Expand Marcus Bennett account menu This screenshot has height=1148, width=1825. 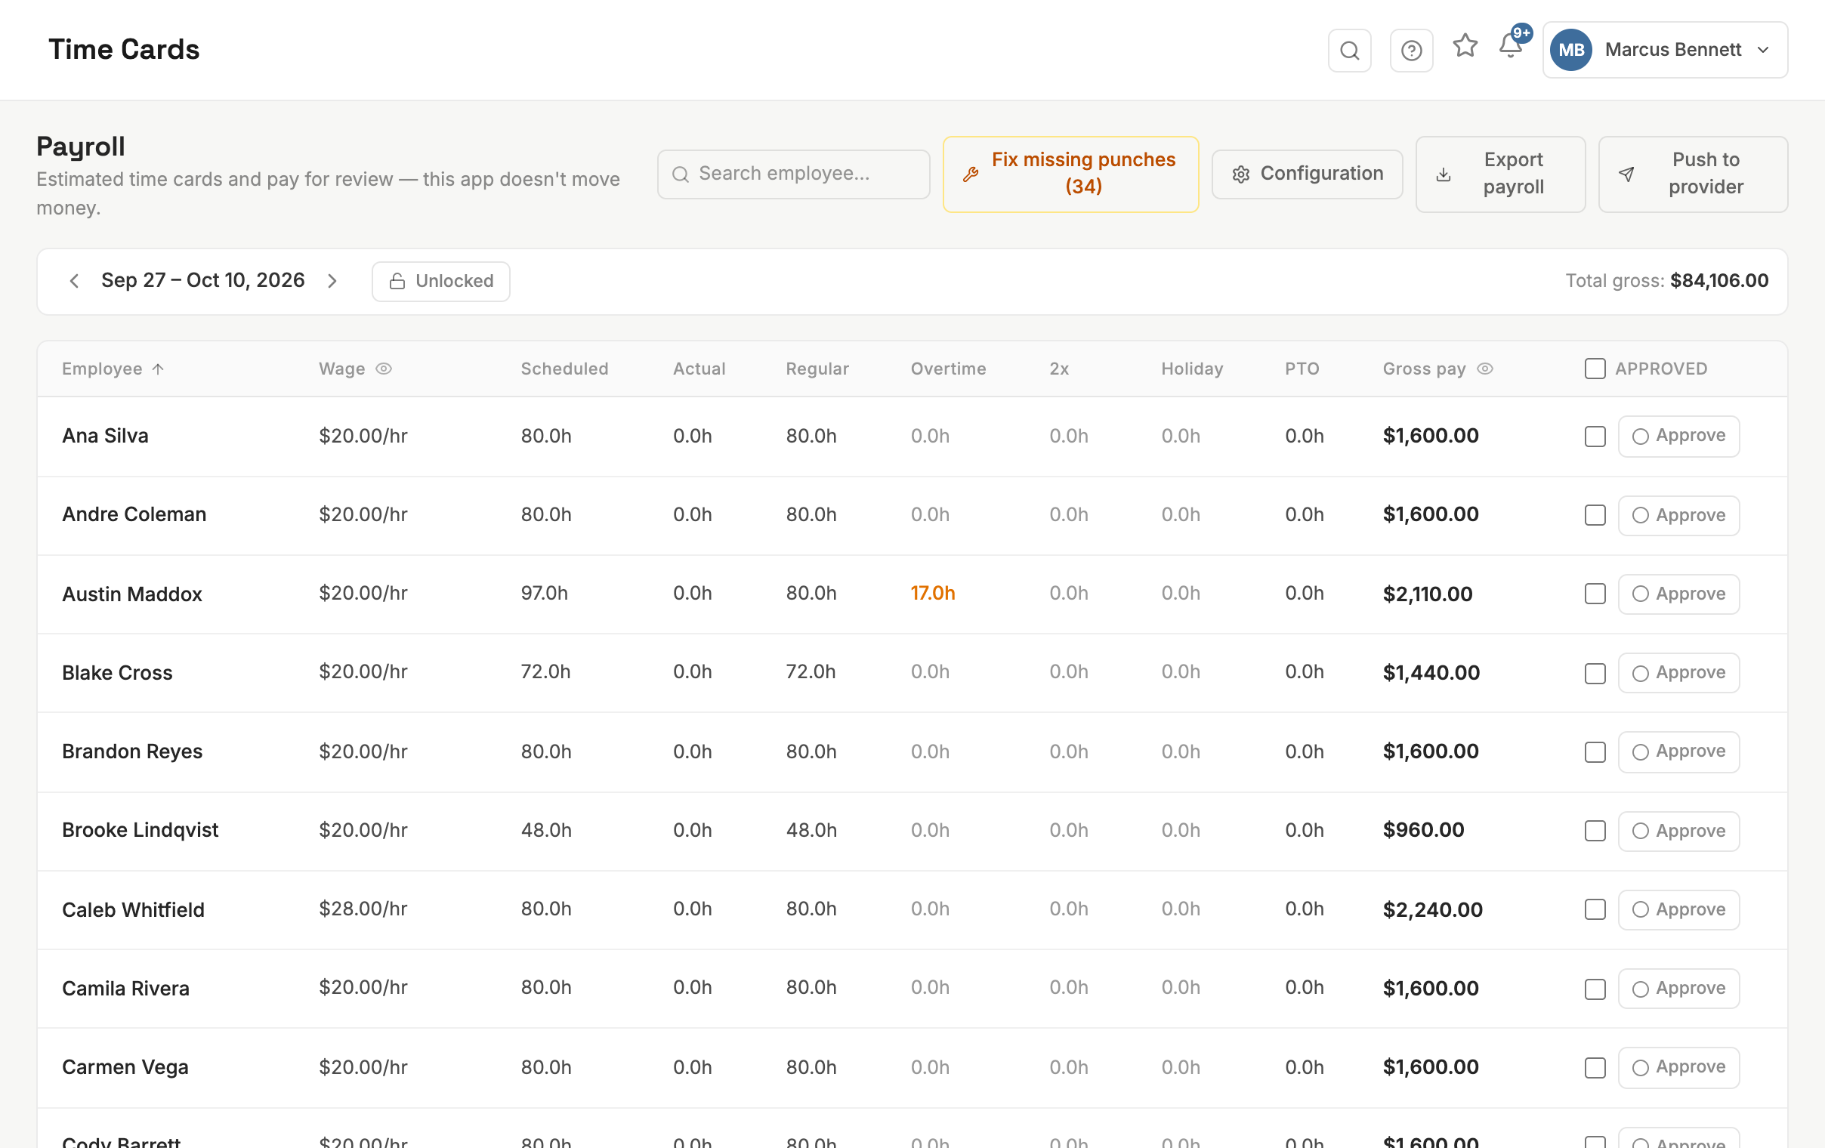[1665, 50]
